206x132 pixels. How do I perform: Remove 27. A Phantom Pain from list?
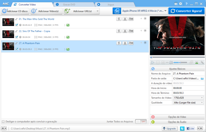tap(145, 43)
